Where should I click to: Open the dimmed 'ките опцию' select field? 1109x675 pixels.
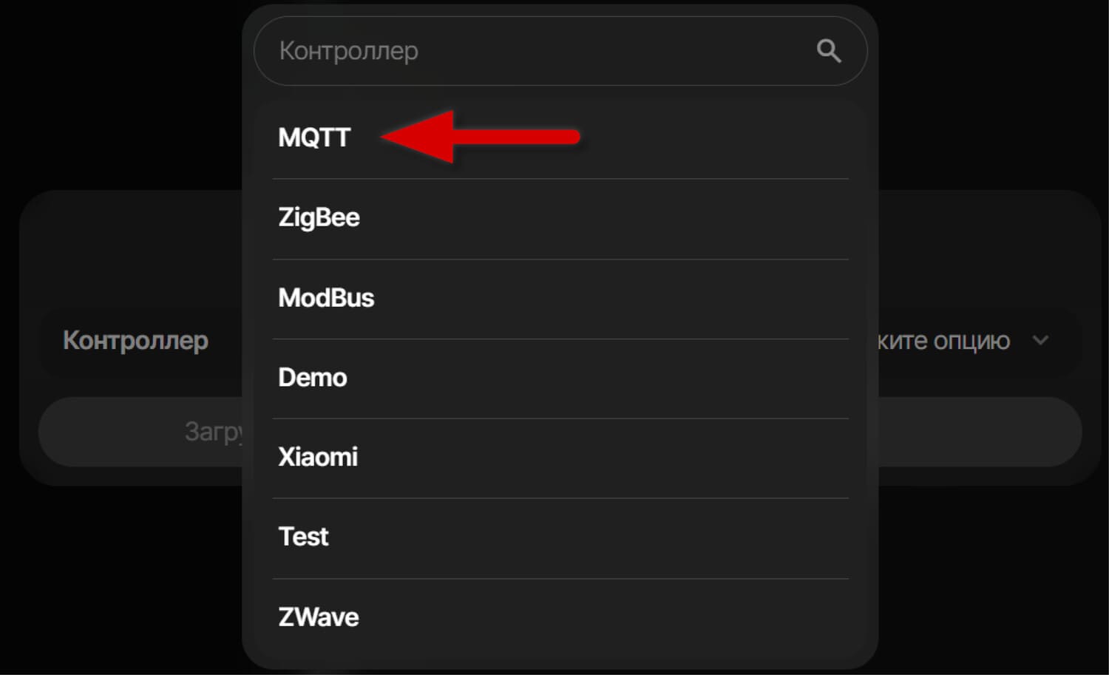(x=944, y=341)
